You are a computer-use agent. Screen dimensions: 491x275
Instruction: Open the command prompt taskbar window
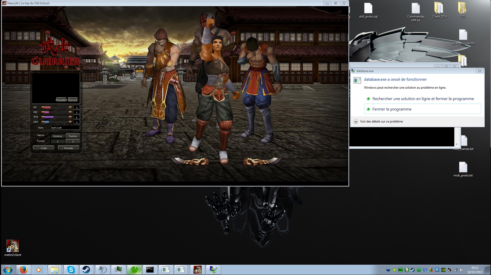point(150,270)
